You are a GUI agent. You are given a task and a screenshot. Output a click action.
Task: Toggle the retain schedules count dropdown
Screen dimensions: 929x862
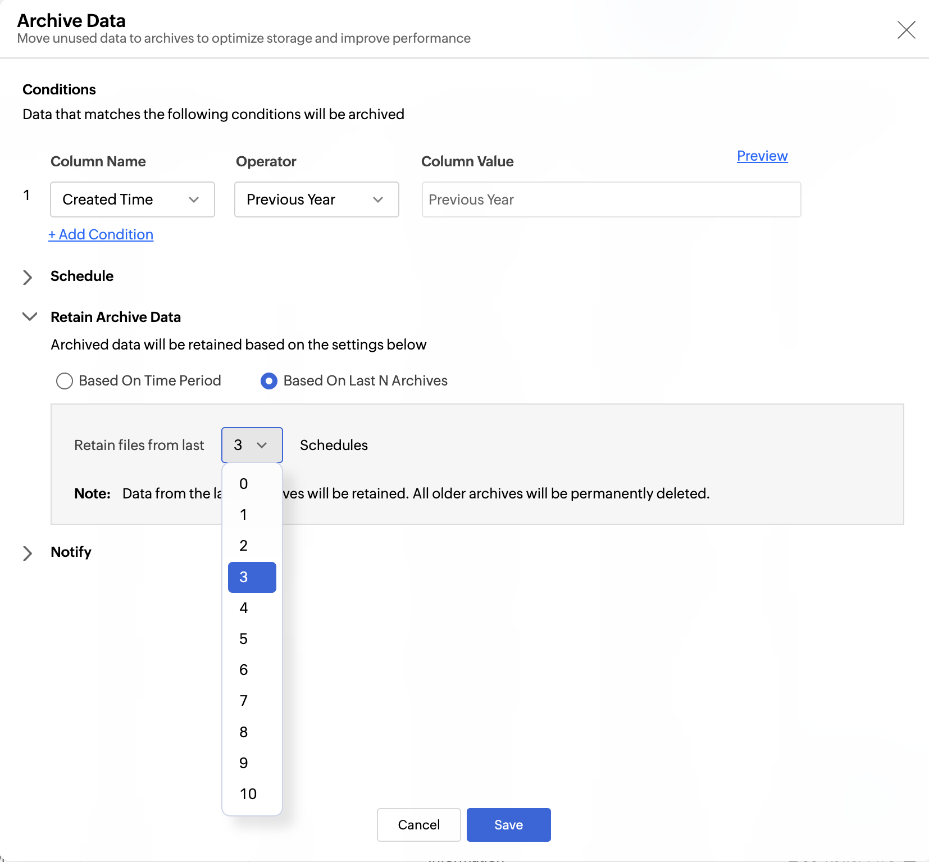252,445
